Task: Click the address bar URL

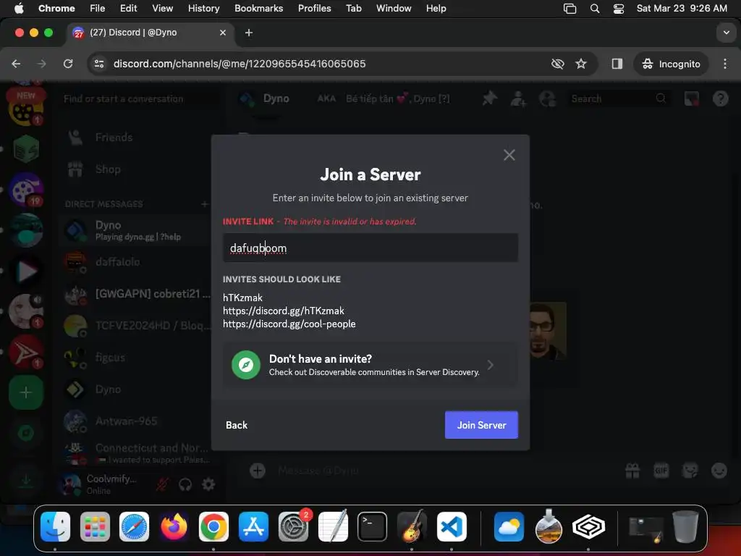Action: coord(240,64)
